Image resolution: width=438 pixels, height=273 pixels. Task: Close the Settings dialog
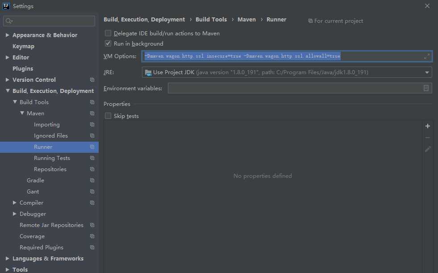(427, 6)
